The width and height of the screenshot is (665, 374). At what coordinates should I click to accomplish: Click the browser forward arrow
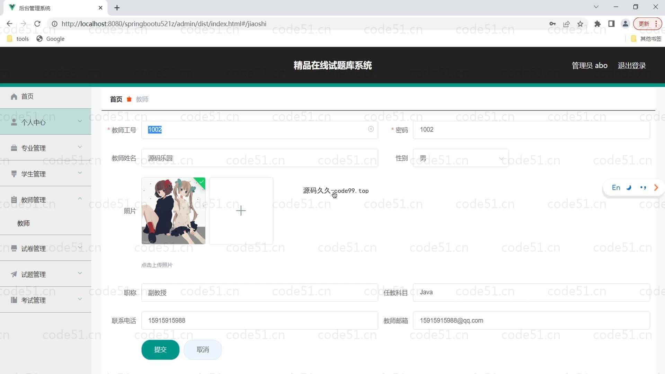click(23, 24)
